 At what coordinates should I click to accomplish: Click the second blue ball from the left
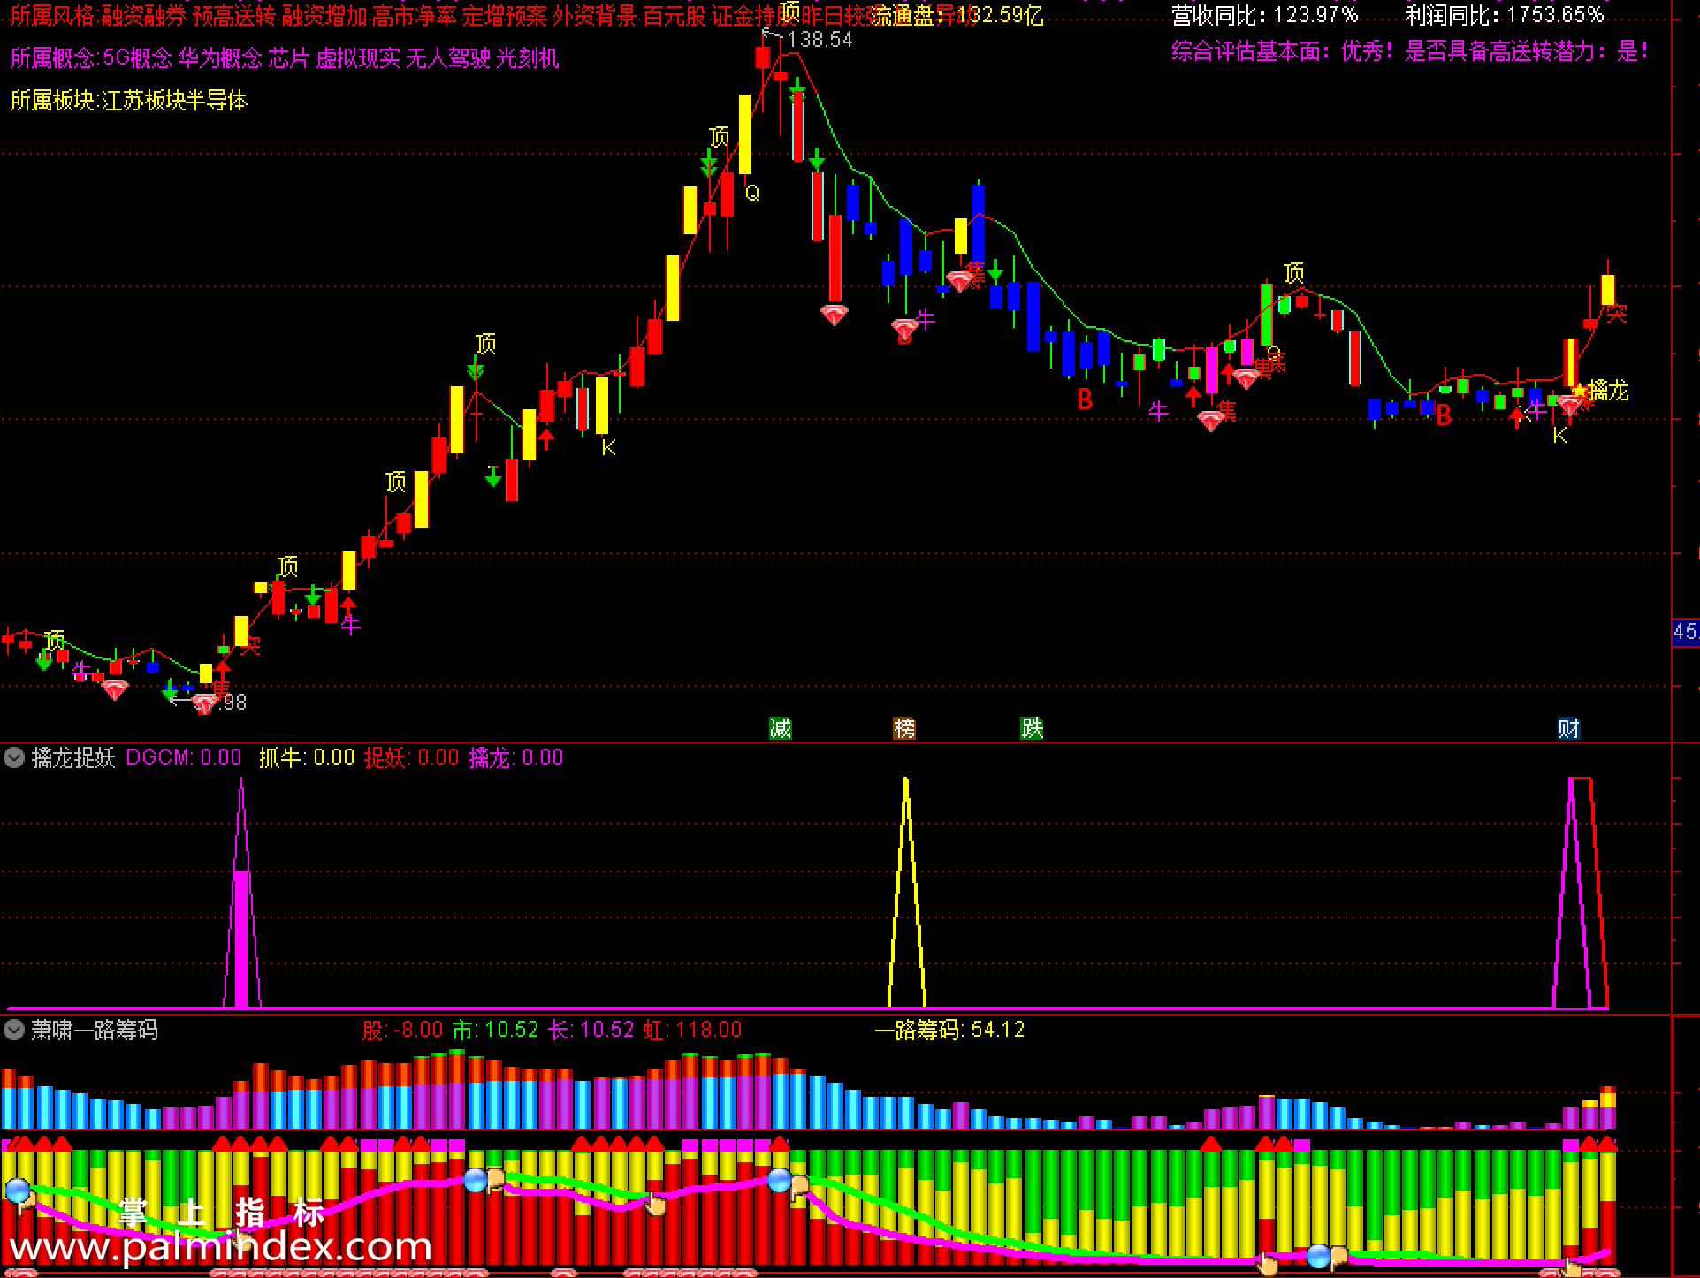[476, 1179]
